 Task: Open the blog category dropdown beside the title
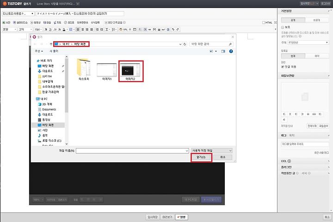pyautogui.click(x=18, y=13)
